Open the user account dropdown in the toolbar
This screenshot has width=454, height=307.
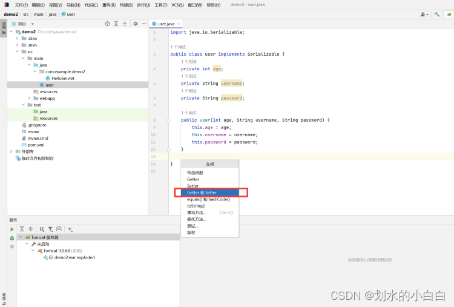tap(424, 14)
